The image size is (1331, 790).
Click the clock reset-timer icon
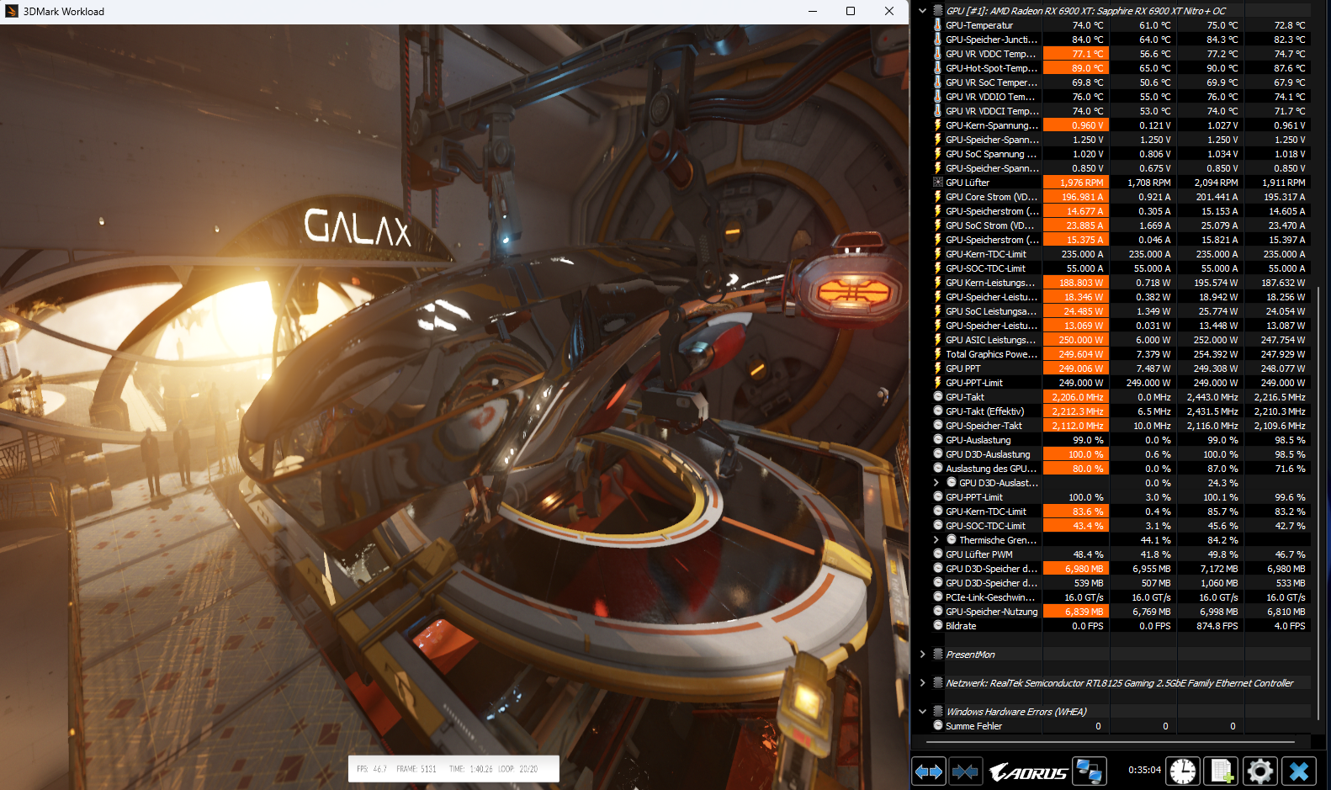point(1183,771)
